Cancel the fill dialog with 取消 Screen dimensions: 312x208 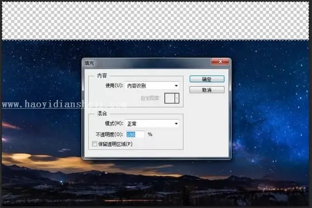[207, 90]
